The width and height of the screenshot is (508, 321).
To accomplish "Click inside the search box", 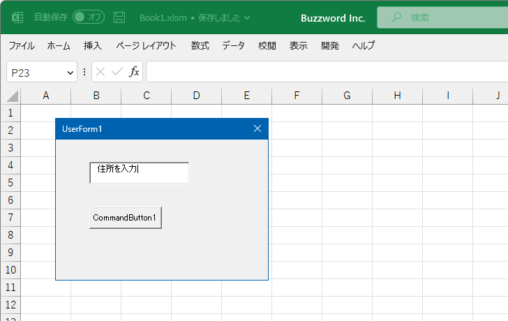I will (x=442, y=17).
